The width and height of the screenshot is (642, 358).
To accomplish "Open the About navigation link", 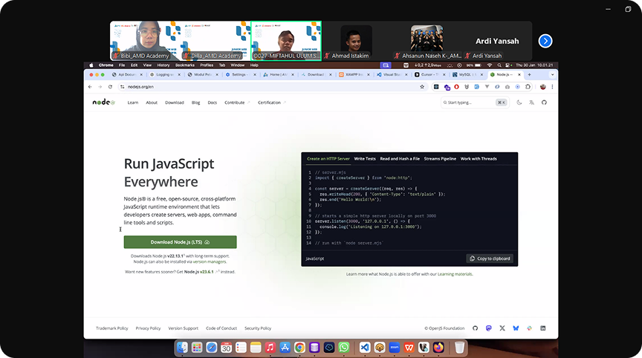I will (x=152, y=102).
